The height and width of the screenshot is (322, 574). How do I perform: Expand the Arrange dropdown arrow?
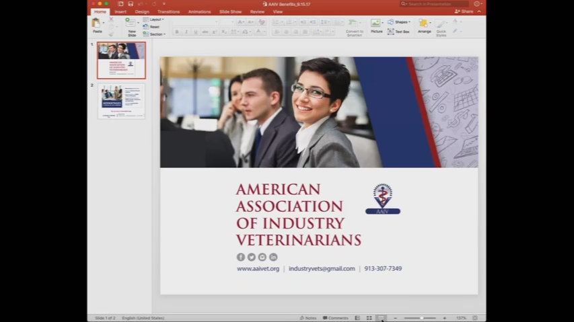tap(430, 23)
